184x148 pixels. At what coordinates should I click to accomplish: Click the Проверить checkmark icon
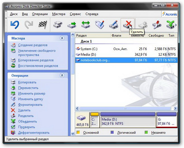point(13,127)
